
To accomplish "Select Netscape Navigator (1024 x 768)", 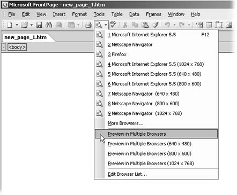I will [x=156, y=113].
